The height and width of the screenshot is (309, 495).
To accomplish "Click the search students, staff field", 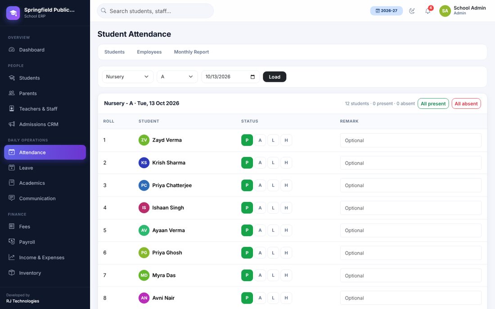I will [x=155, y=11].
